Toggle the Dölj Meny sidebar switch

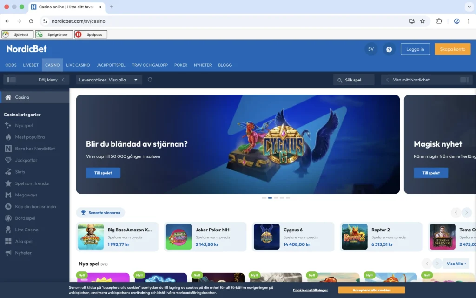click(12, 80)
